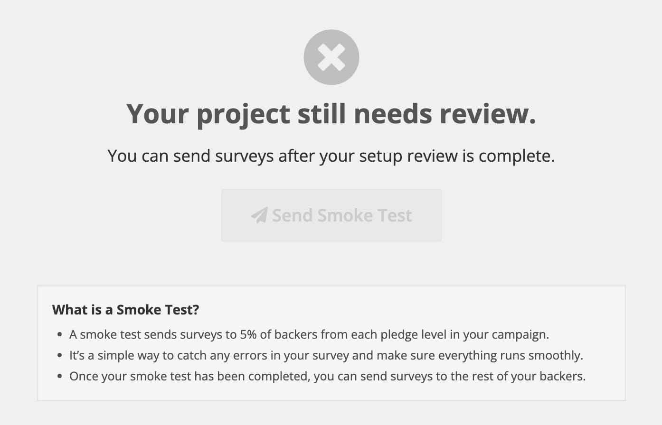Click the bullet about 5% of backers
Image resolution: width=662 pixels, height=425 pixels.
click(309, 334)
